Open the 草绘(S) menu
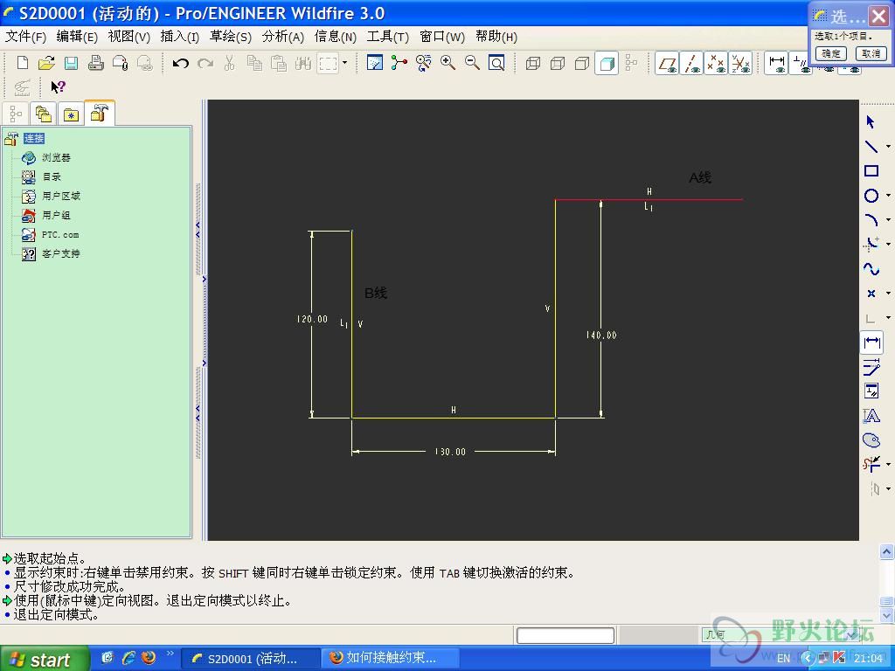Viewport: 895px width, 671px height. [x=231, y=37]
